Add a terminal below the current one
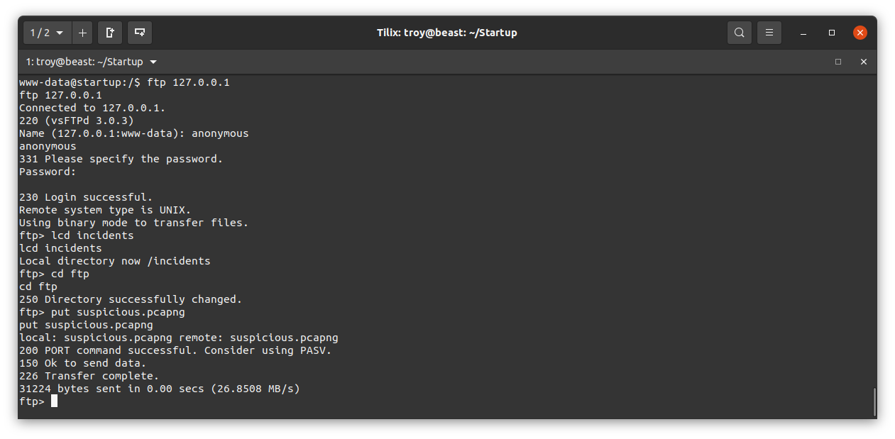This screenshot has height=439, width=895. [x=140, y=33]
